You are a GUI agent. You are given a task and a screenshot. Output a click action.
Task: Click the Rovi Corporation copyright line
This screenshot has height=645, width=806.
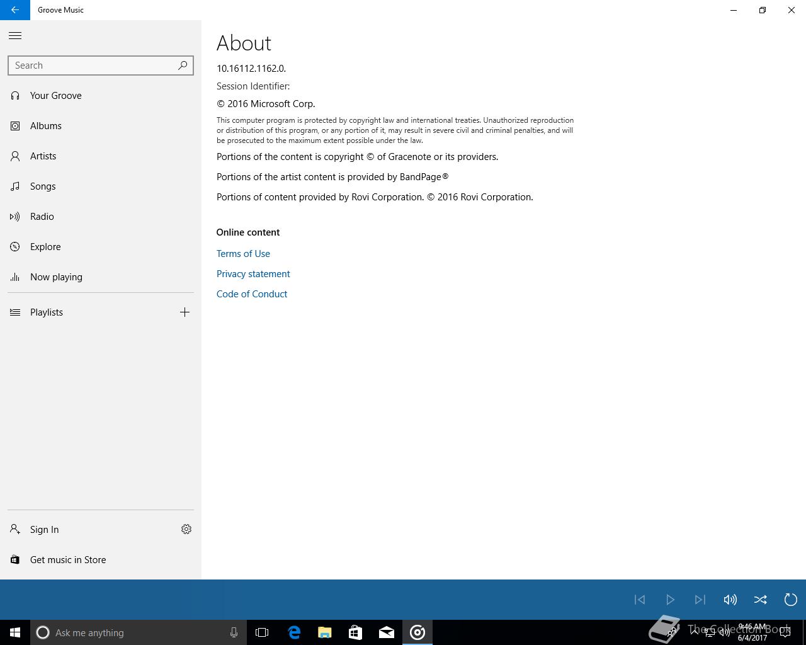click(x=375, y=197)
